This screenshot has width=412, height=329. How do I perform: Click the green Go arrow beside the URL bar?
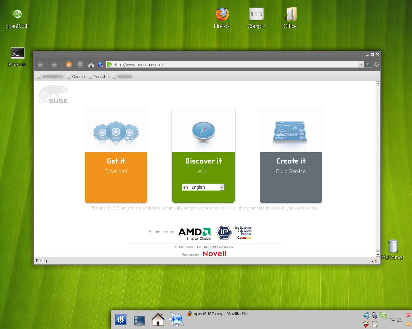click(x=368, y=64)
